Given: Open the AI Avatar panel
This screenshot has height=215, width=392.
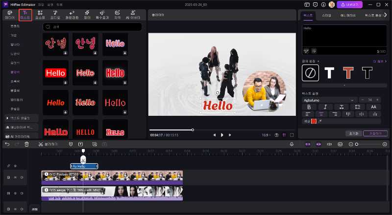Looking at the screenshot, I should (x=133, y=15).
